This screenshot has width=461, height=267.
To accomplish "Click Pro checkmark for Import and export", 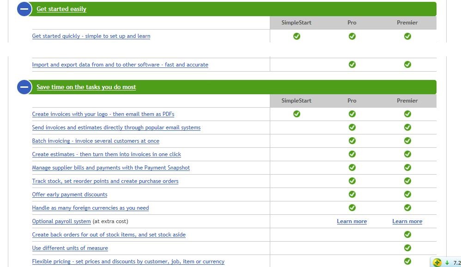I will point(352,64).
